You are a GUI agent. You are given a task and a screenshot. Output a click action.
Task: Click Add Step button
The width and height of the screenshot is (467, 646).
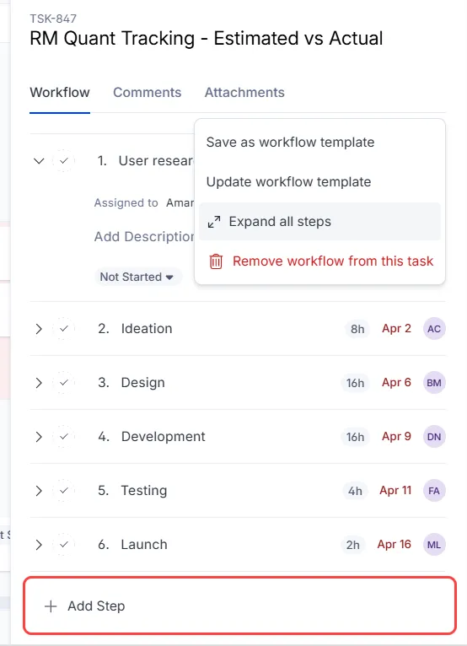pos(240,606)
